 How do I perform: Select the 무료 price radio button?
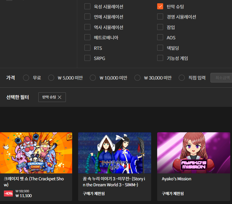pos(26,78)
